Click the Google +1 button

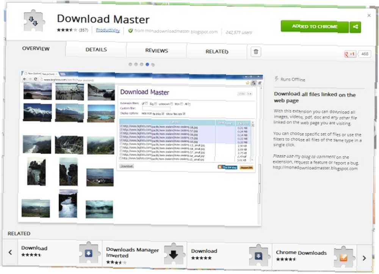tap(349, 54)
